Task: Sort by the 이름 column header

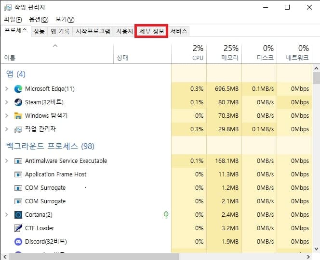Action: pyautogui.click(x=57, y=54)
